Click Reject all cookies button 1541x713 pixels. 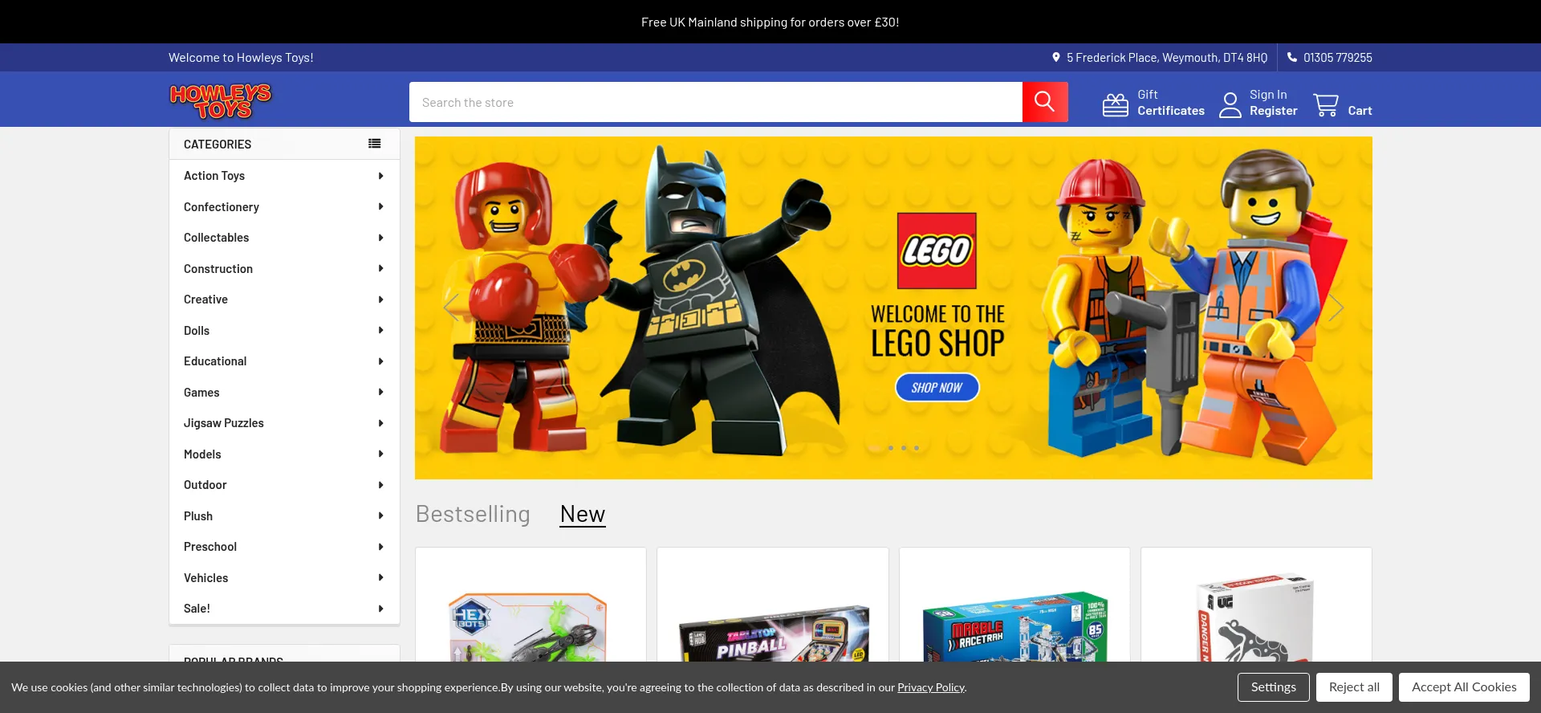click(x=1354, y=687)
